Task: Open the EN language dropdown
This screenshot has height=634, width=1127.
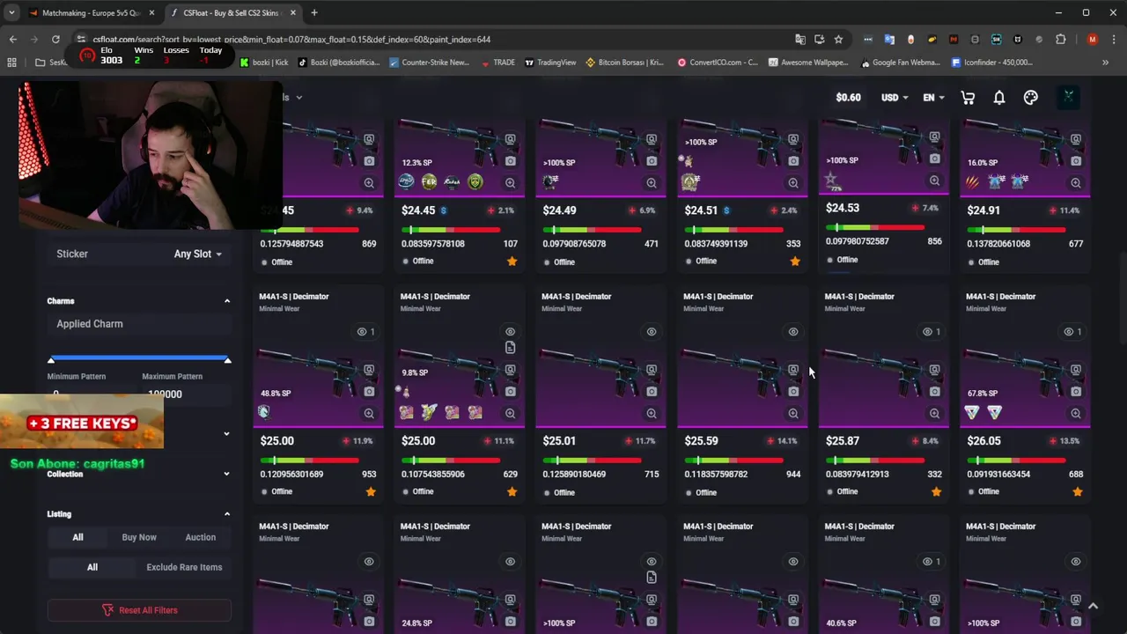Action: (x=933, y=98)
